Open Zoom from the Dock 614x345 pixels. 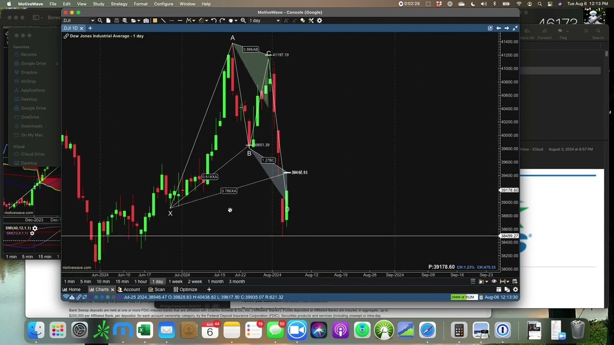click(x=297, y=330)
